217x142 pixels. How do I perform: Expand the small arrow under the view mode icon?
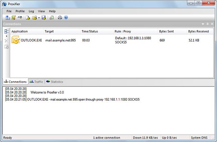click(x=6, y=36)
